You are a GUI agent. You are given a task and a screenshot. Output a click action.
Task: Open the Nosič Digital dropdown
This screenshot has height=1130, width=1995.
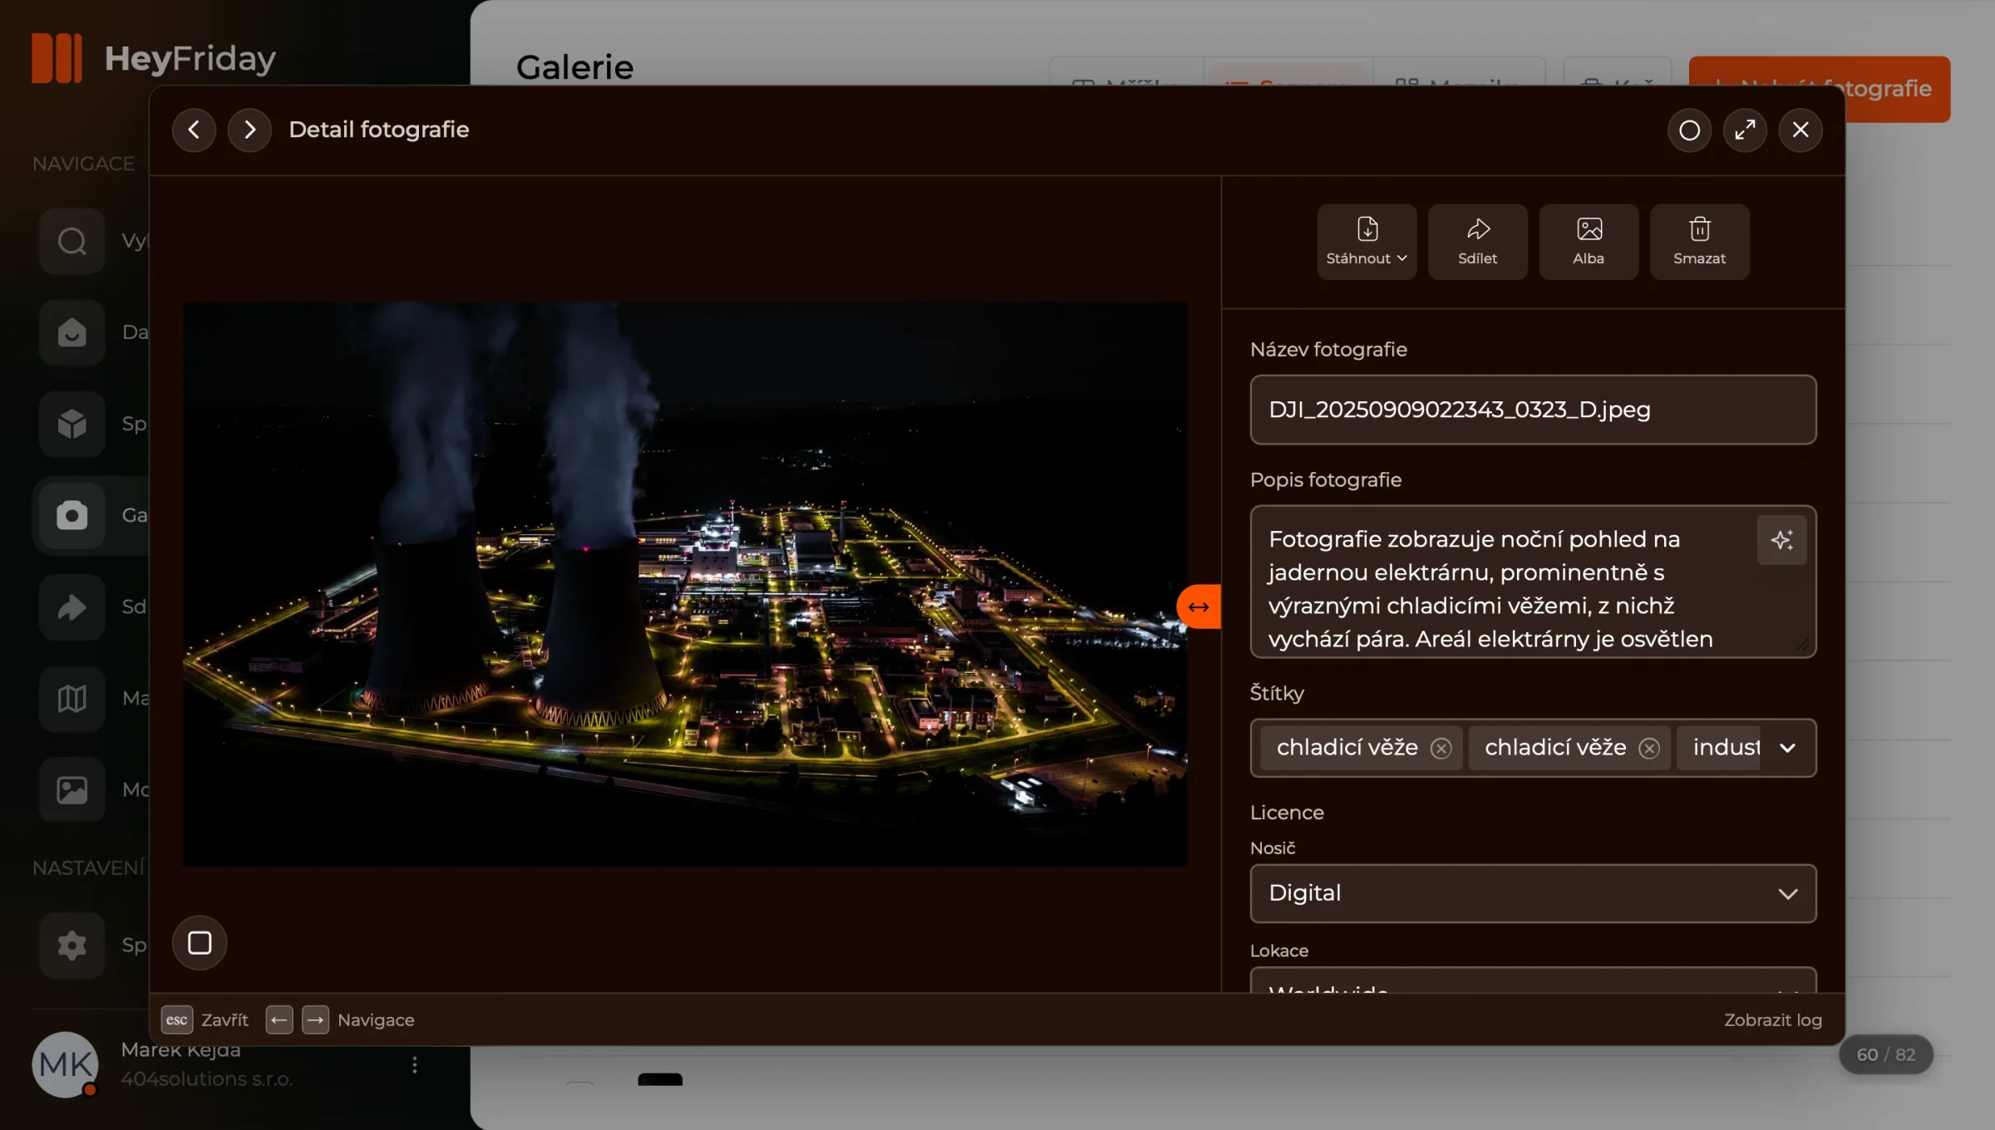[x=1533, y=893]
